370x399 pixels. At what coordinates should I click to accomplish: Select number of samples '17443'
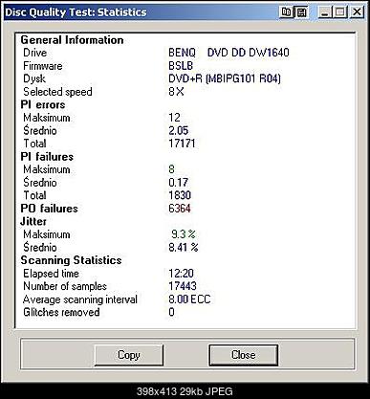tap(183, 286)
